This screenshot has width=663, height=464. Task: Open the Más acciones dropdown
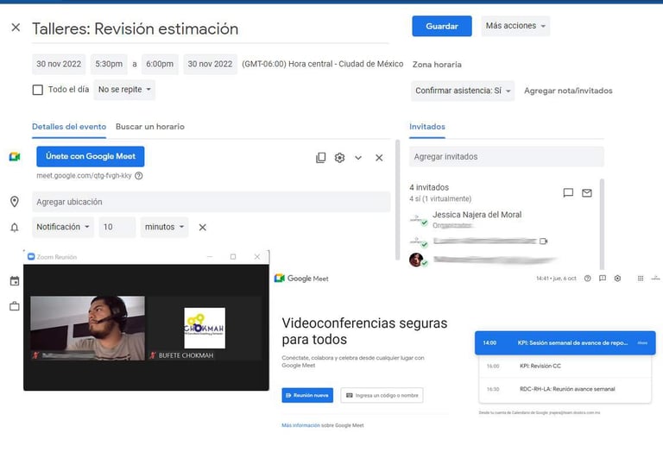click(515, 26)
